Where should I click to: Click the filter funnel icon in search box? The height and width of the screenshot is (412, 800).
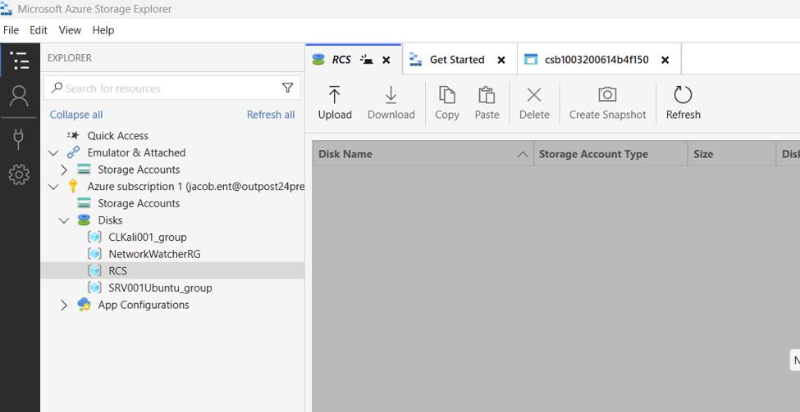288,88
